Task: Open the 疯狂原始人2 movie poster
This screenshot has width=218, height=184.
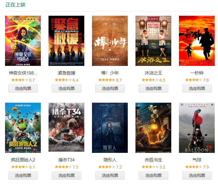Action: click(x=23, y=128)
